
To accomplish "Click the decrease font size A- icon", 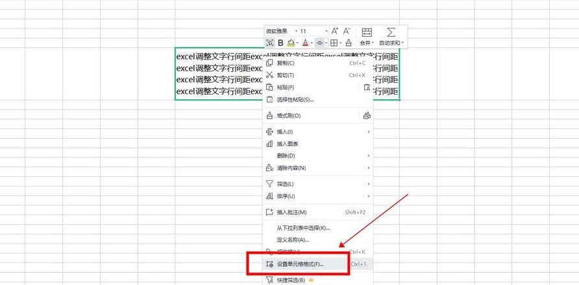I will tap(347, 31).
